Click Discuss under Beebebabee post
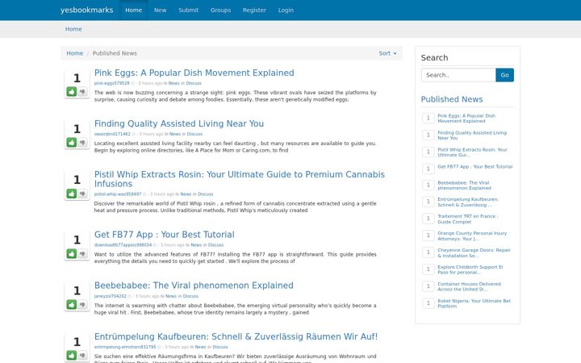Screen dimensions: 581x363 [x=190, y=296]
